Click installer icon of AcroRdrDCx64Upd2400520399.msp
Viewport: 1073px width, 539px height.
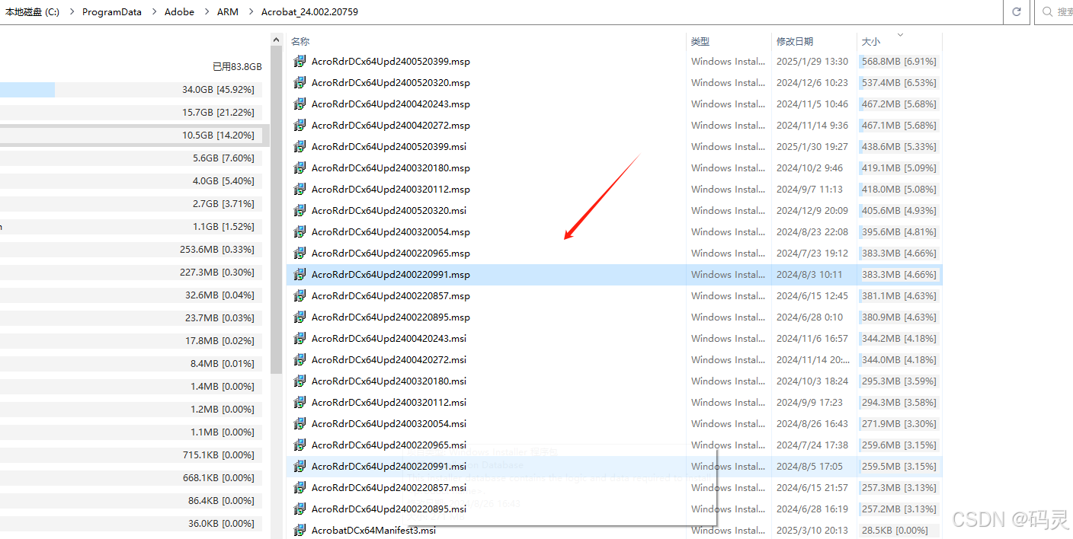(300, 62)
